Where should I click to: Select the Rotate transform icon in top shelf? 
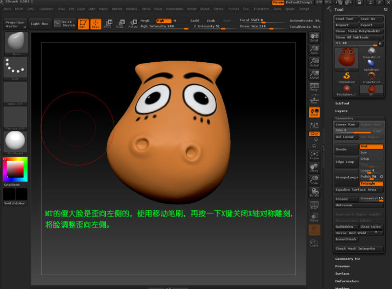(x=133, y=24)
